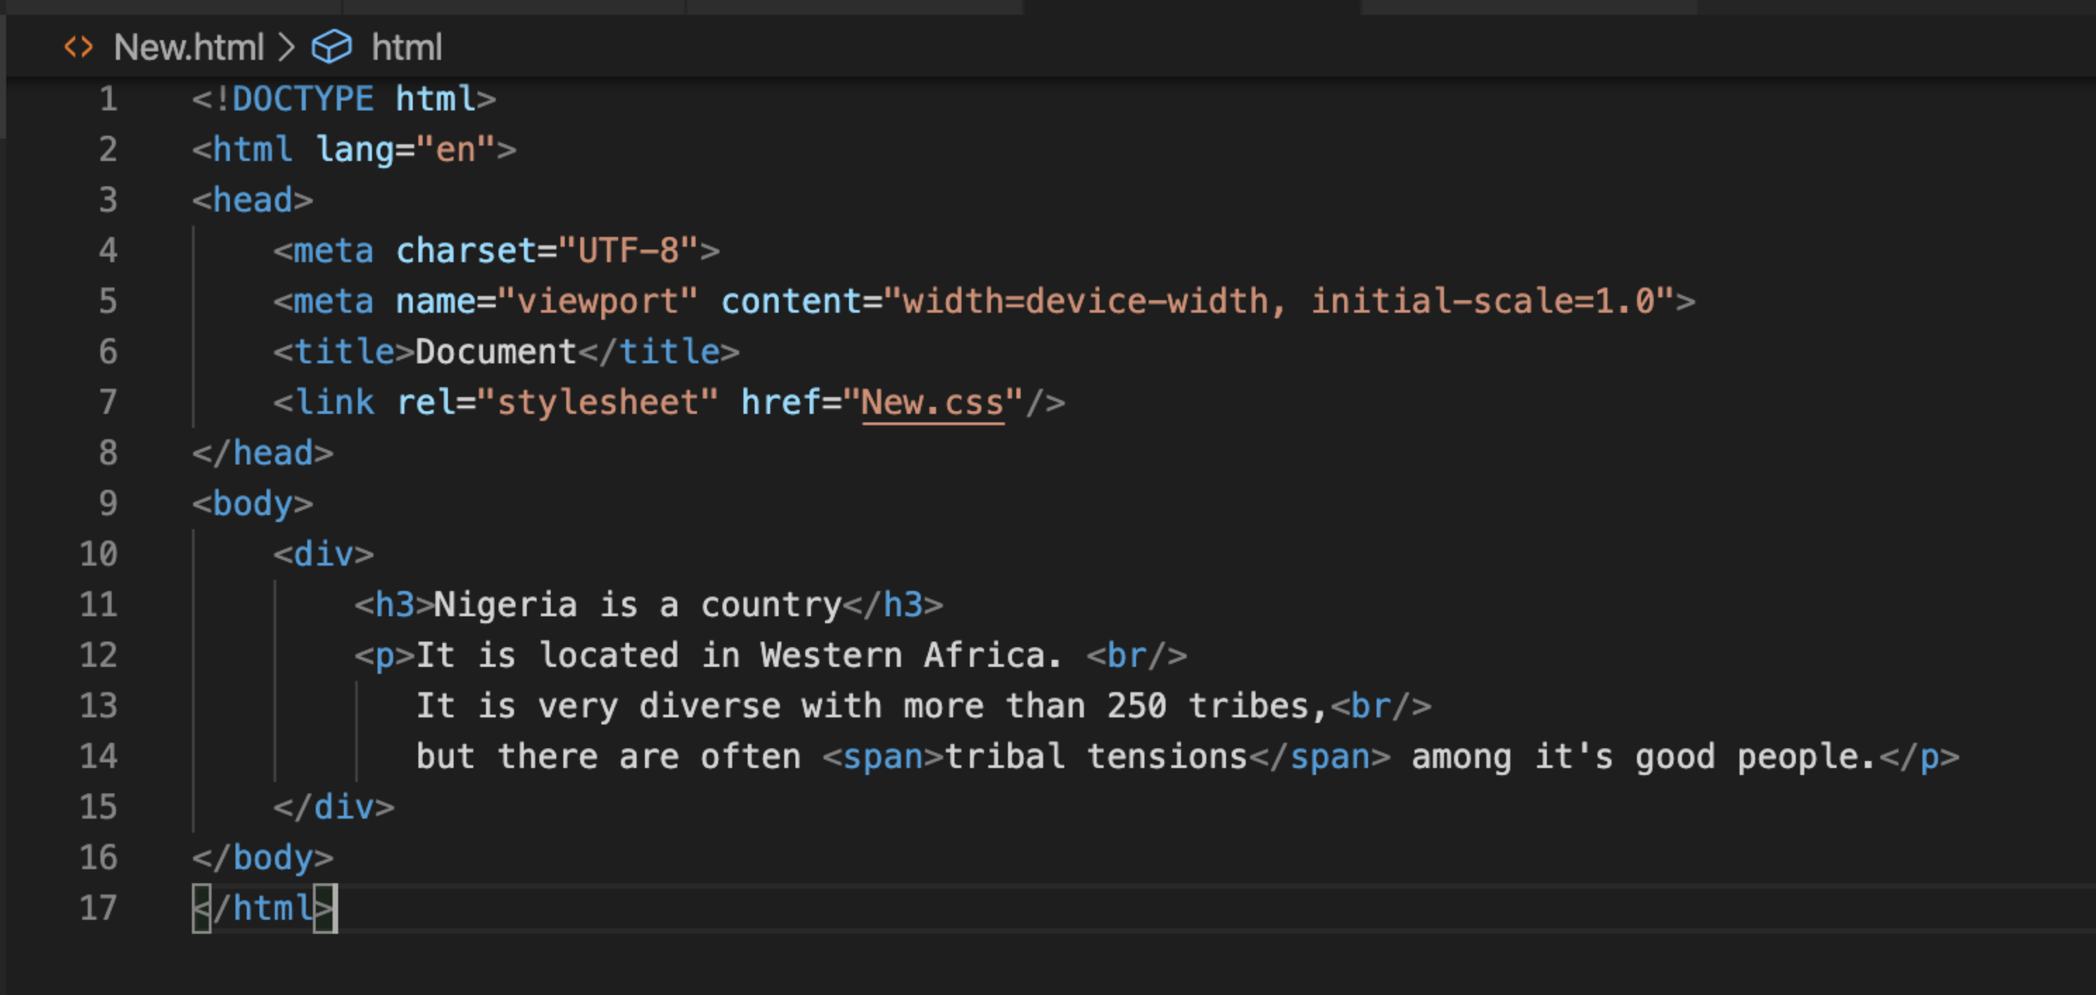2096x995 pixels.
Task: Click the "stylesheet" rel value
Action: click(597, 402)
